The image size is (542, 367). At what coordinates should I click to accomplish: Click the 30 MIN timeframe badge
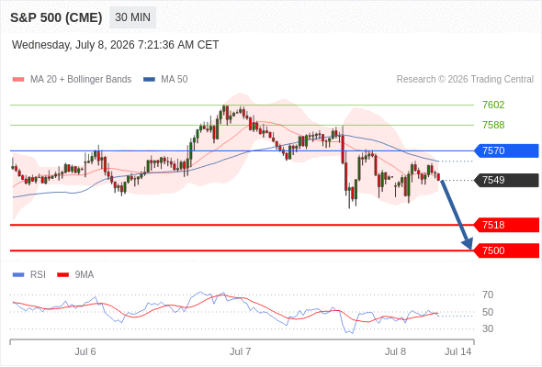tap(132, 17)
